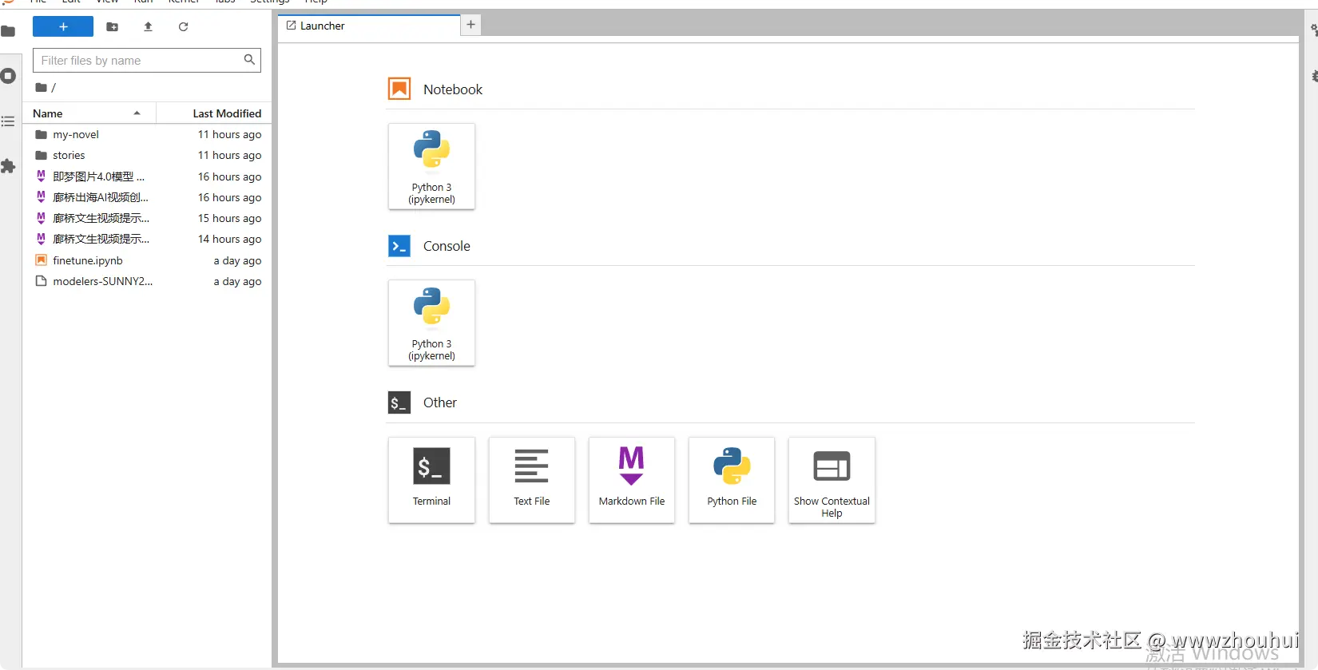
Task: Click the blue New Launcher plus button
Action: (63, 26)
